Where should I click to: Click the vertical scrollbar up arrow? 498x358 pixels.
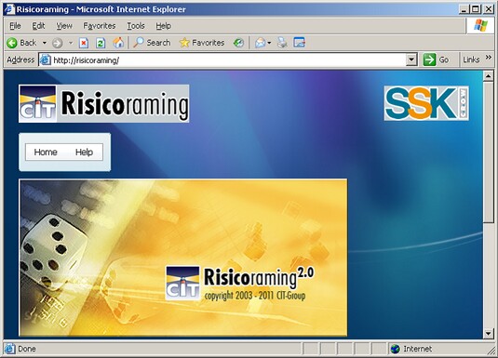(488, 76)
